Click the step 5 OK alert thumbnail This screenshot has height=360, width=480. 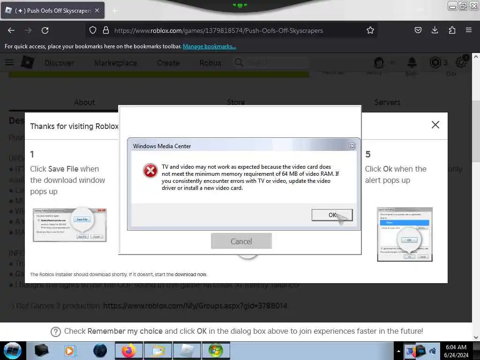(x=405, y=234)
